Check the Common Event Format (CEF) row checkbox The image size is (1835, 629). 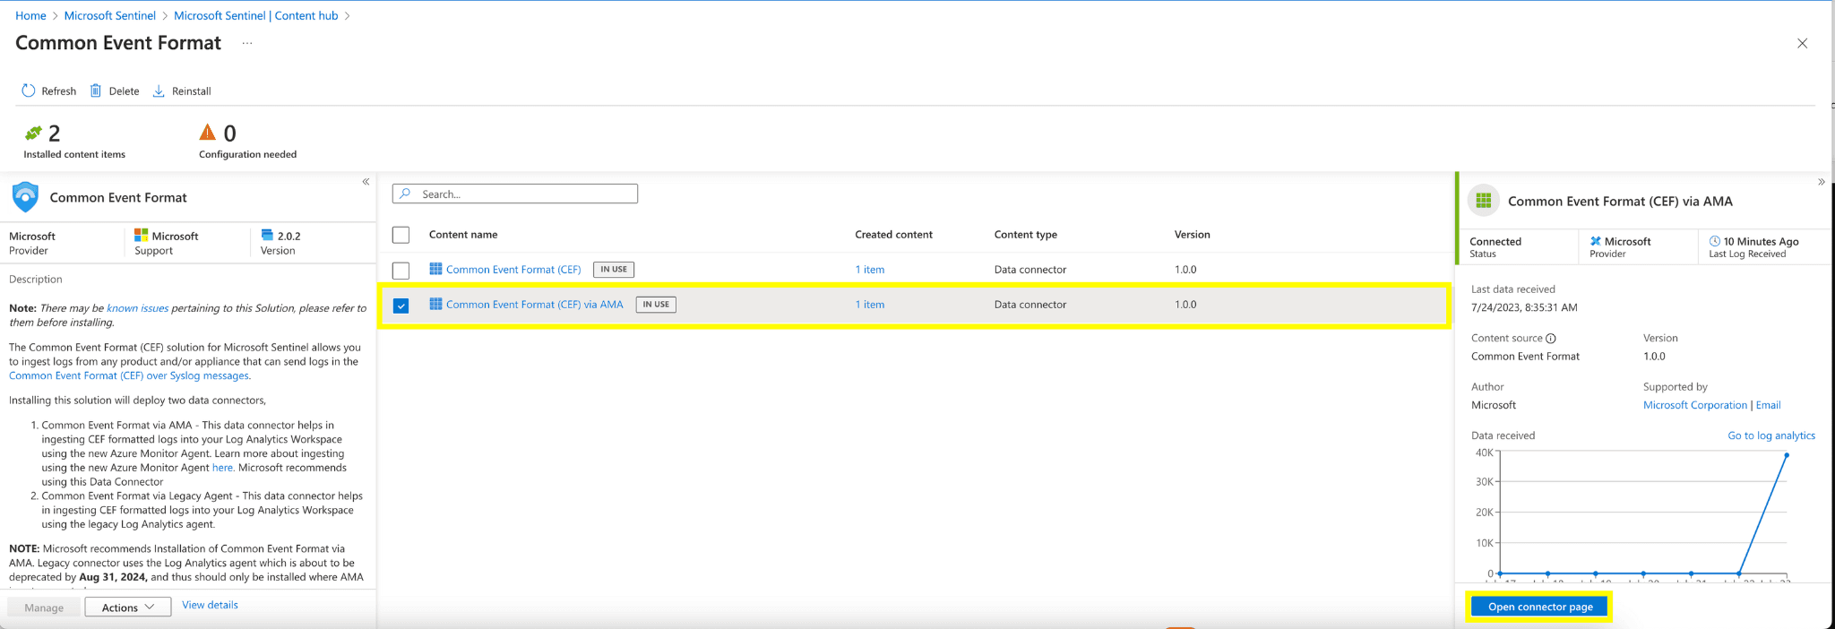coord(401,270)
